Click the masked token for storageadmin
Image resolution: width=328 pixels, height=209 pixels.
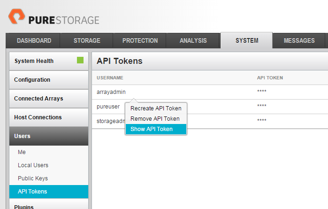click(x=262, y=120)
